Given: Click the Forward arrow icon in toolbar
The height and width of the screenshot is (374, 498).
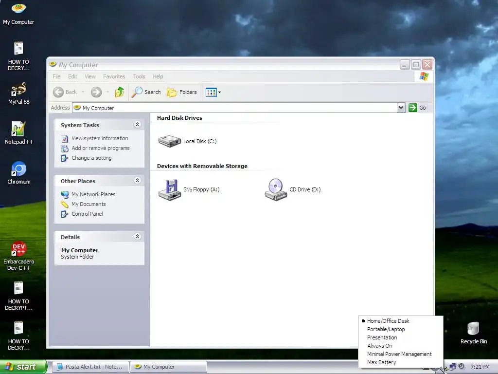Looking at the screenshot, I should (96, 92).
